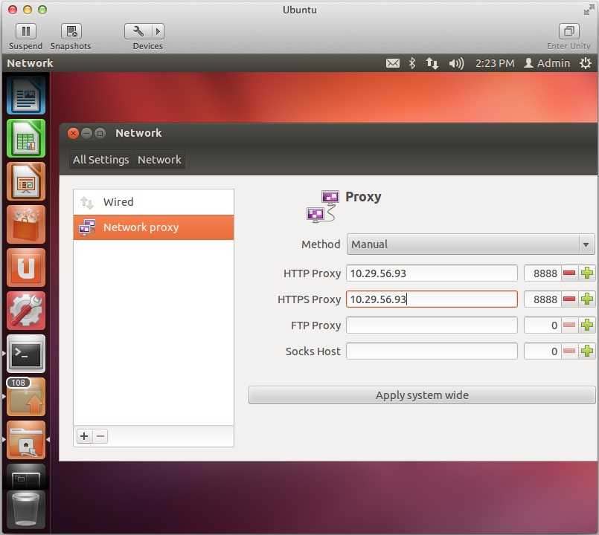The width and height of the screenshot is (599, 535).
Task: Open the Admin user menu
Action: click(x=547, y=63)
